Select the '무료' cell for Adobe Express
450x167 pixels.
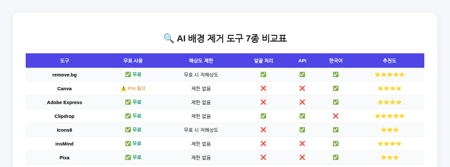click(133, 102)
